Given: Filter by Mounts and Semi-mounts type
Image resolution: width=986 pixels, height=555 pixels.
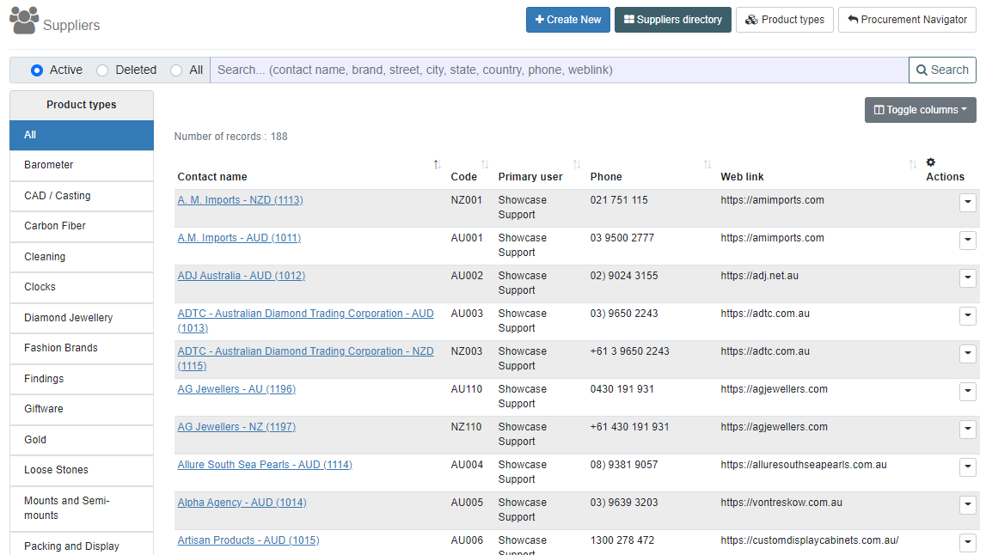Looking at the screenshot, I should (82, 509).
